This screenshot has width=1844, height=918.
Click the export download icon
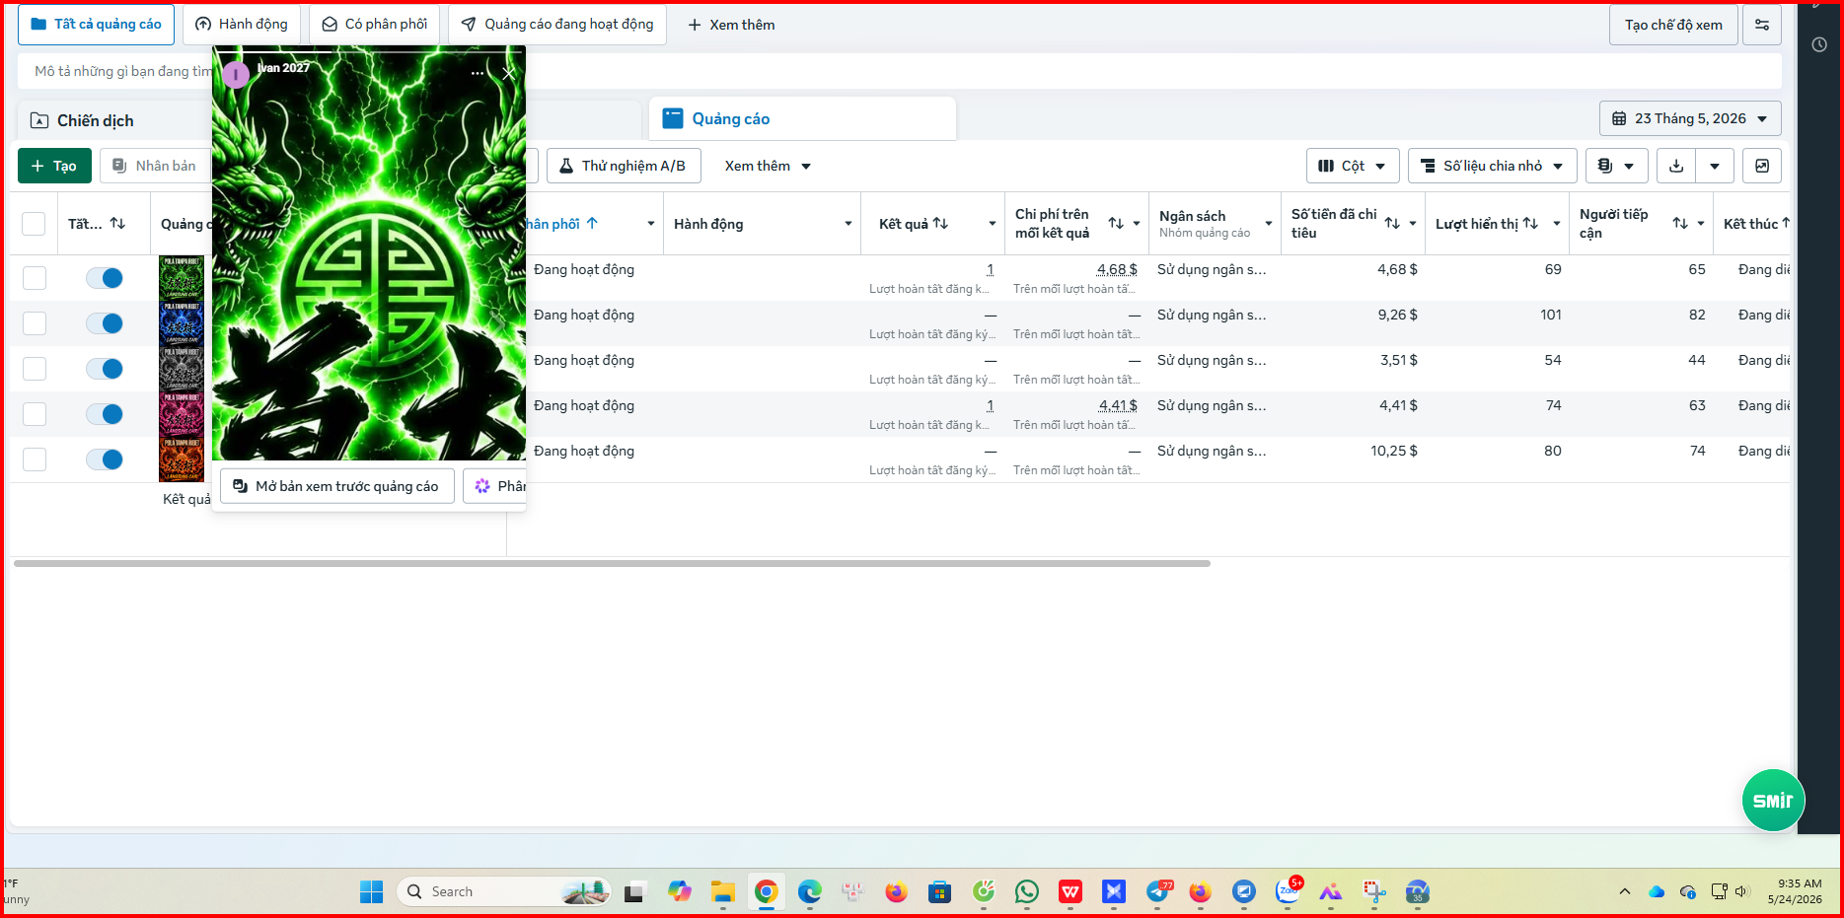click(1676, 166)
